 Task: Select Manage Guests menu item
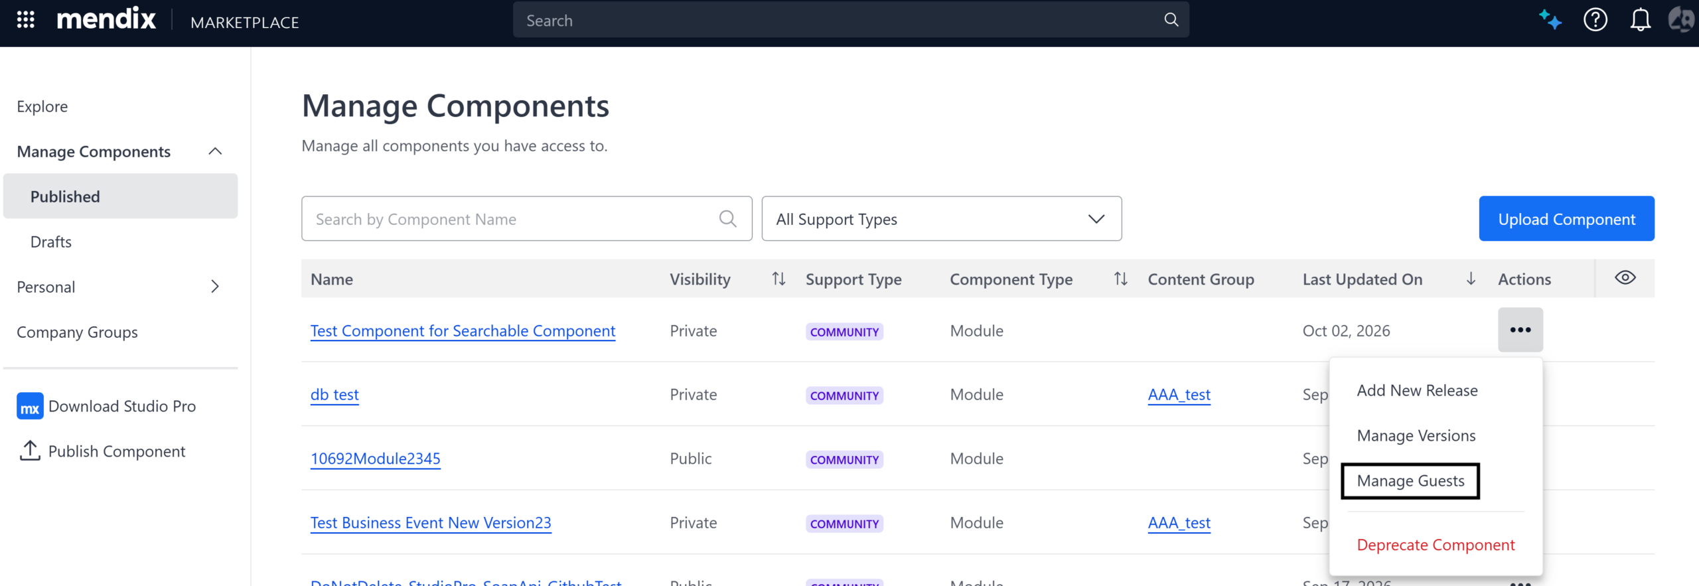(x=1410, y=481)
